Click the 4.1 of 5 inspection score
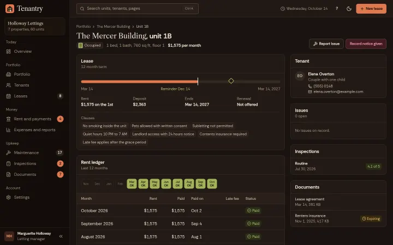 click(x=373, y=167)
